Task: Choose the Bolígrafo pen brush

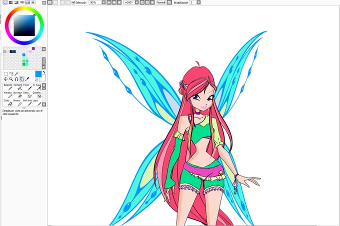Action: [8, 87]
